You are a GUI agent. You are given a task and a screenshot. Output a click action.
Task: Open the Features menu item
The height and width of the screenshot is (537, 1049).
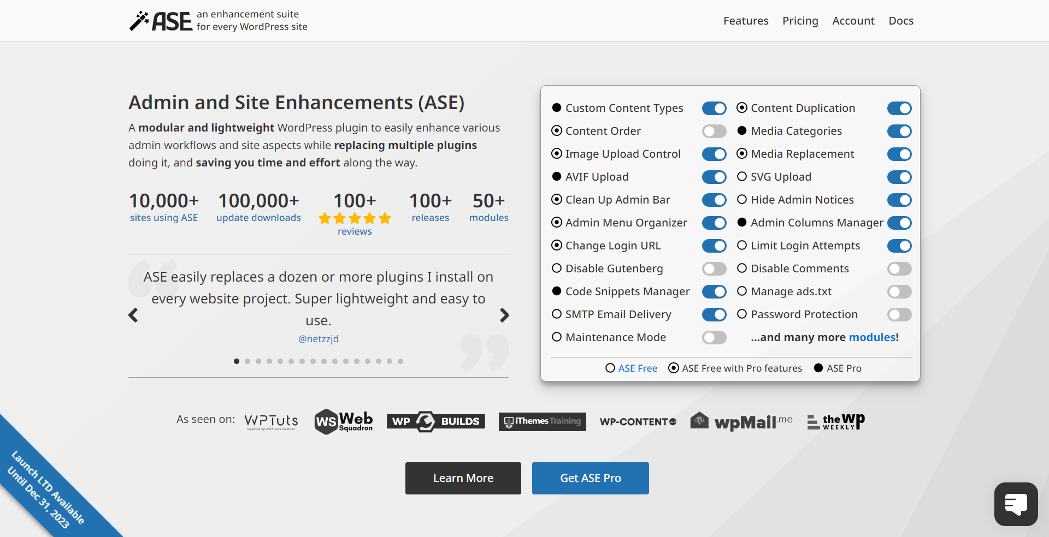click(x=746, y=21)
